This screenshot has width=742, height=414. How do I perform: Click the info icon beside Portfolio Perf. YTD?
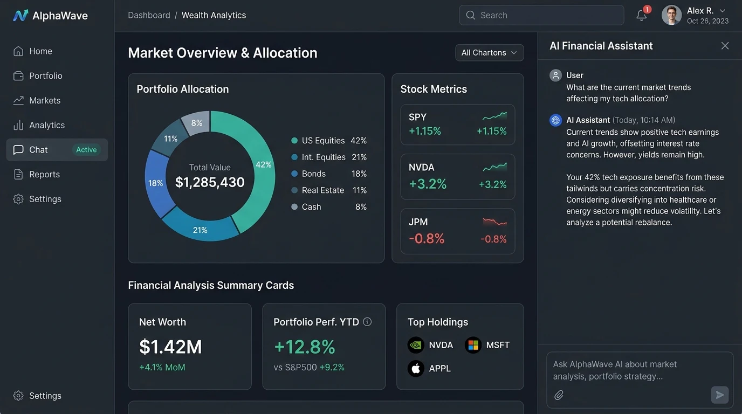coord(367,322)
